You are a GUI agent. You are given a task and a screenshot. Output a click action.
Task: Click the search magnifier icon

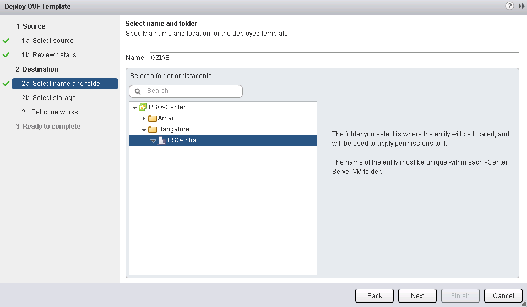138,91
